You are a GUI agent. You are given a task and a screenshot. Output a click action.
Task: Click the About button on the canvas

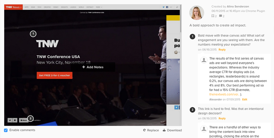pyautogui.click(x=23, y=120)
